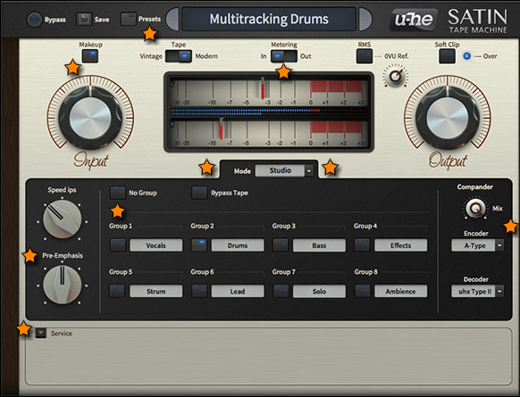This screenshot has width=520, height=397.
Task: Enable the Group 3 Bass select button
Action: click(281, 245)
